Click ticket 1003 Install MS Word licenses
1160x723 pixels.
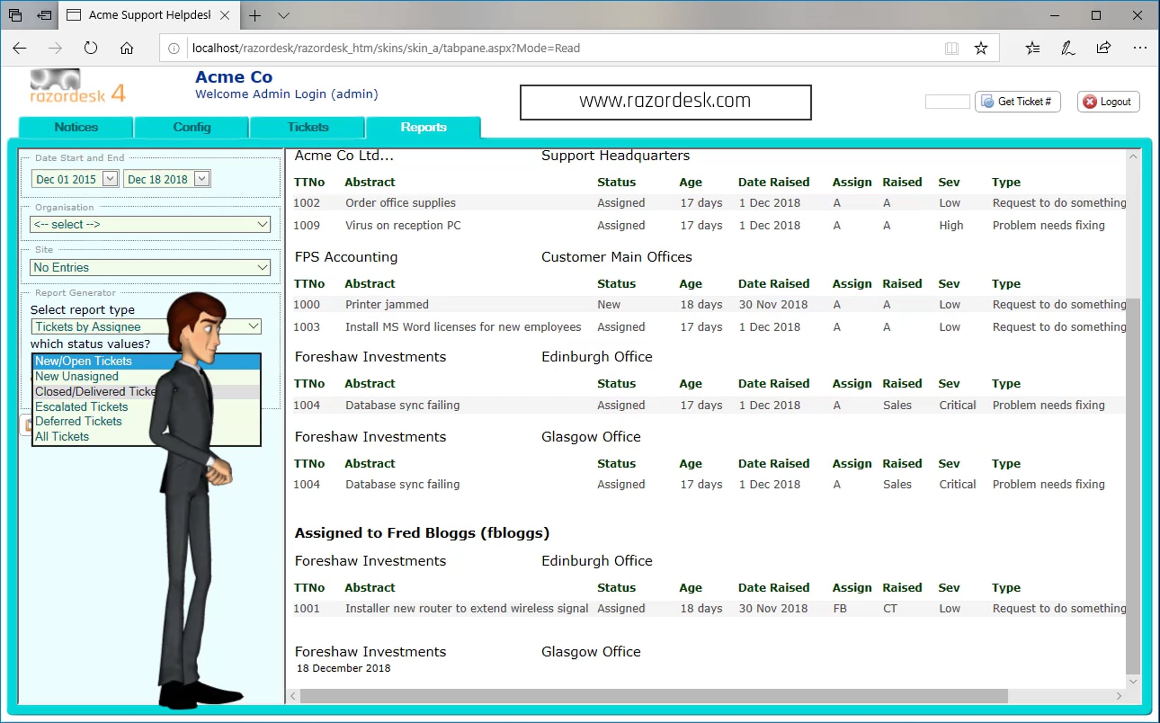tap(709, 327)
